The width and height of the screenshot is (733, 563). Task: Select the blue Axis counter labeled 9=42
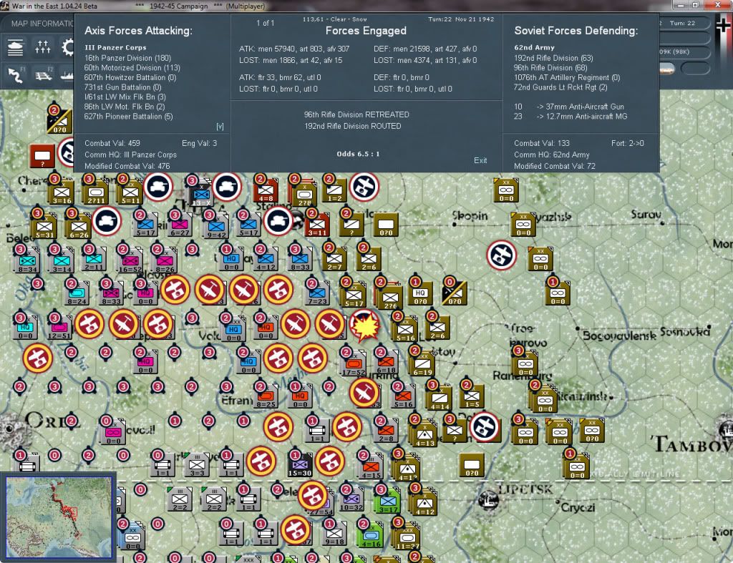coord(216,227)
